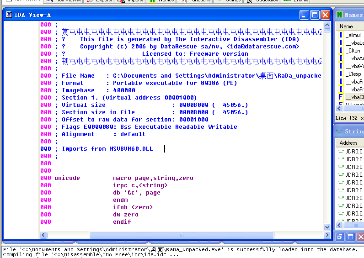Click IDA View-A scrollbar down arrow
The height and width of the screenshot is (258, 364).
pyautogui.click(x=327, y=227)
